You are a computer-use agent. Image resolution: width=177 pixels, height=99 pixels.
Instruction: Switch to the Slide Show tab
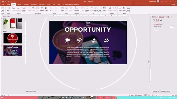point(42,4)
